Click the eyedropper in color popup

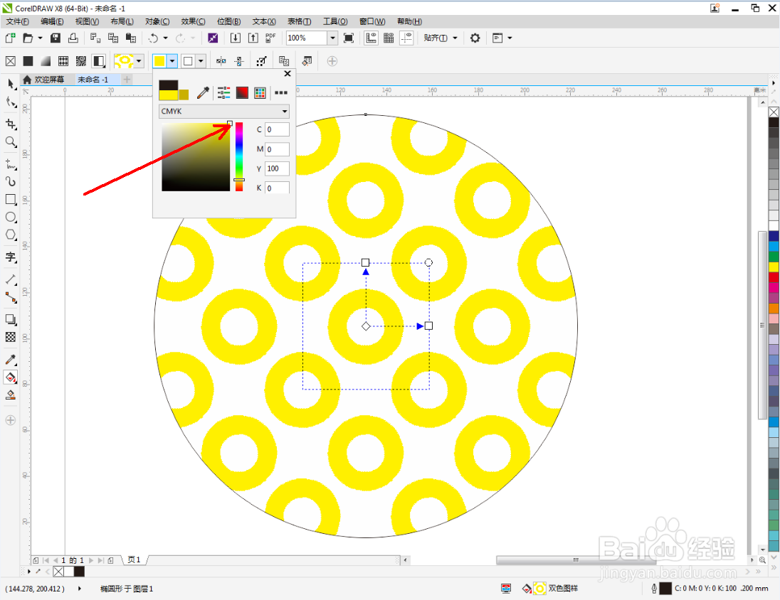pos(203,92)
